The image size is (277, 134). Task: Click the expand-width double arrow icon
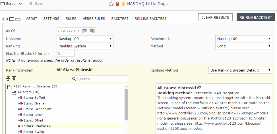click(5, 19)
